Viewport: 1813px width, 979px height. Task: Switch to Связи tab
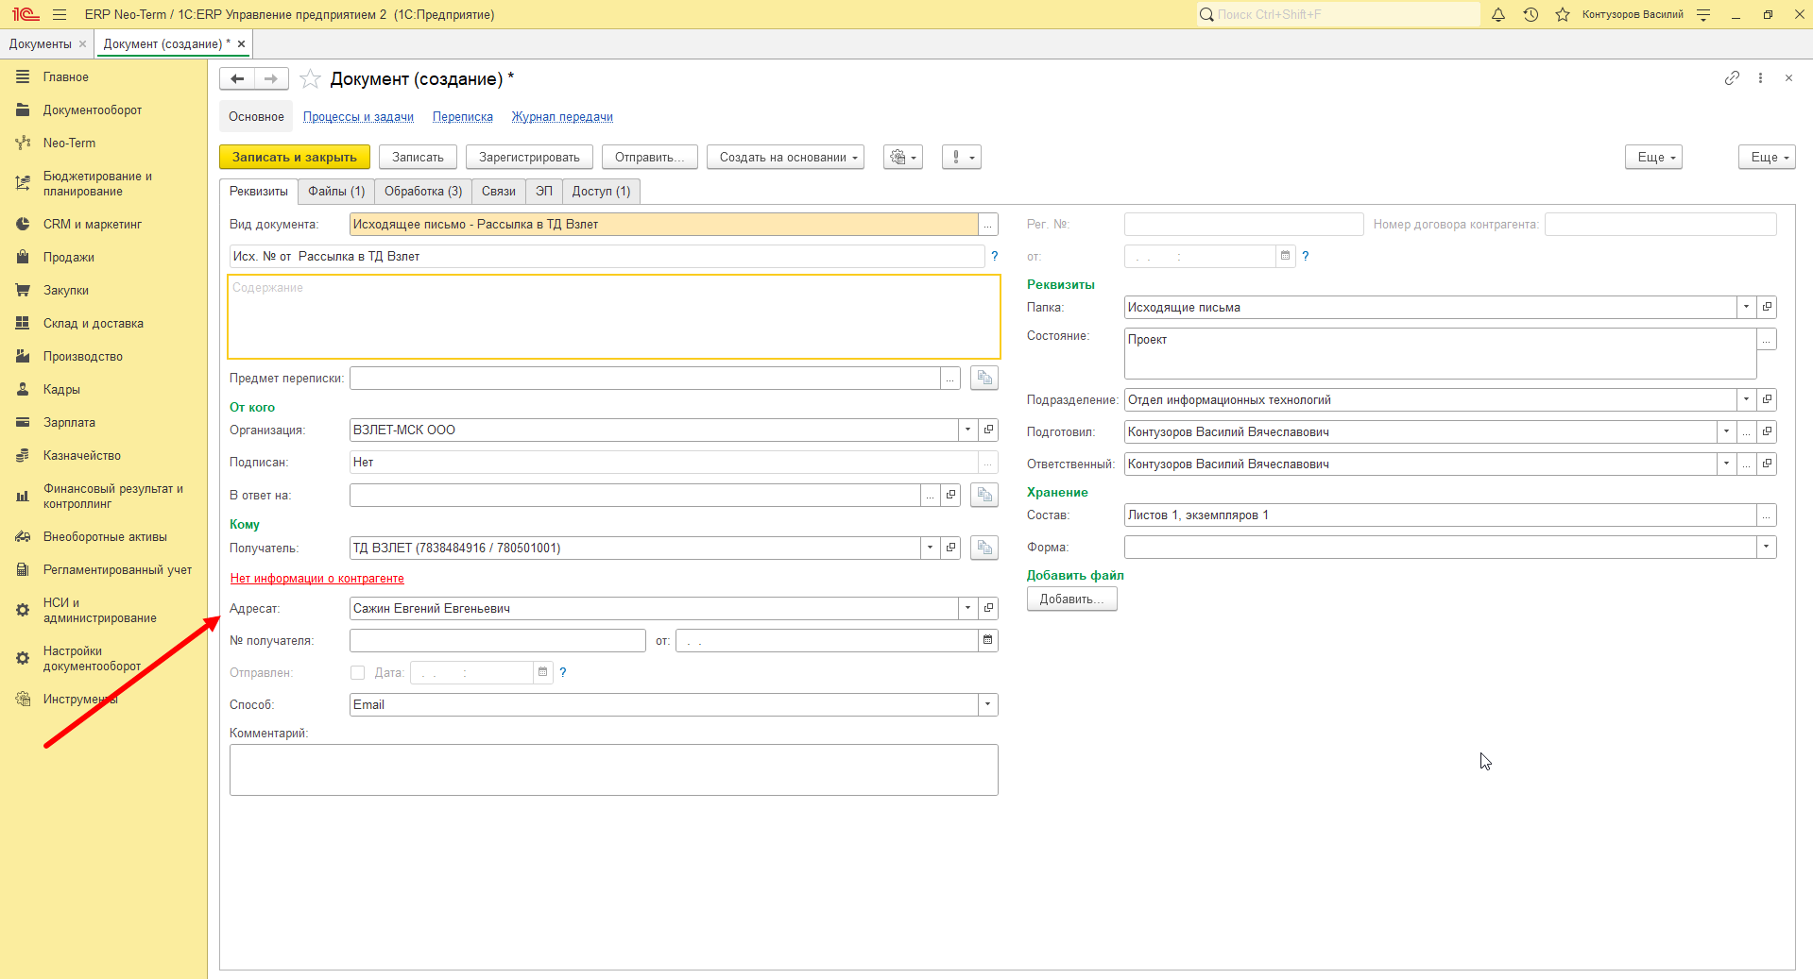click(499, 191)
